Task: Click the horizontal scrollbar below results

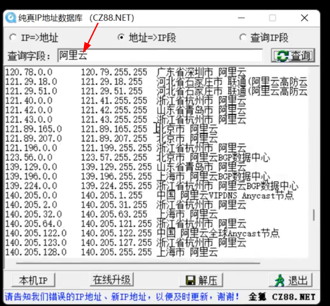Action: [138, 263]
